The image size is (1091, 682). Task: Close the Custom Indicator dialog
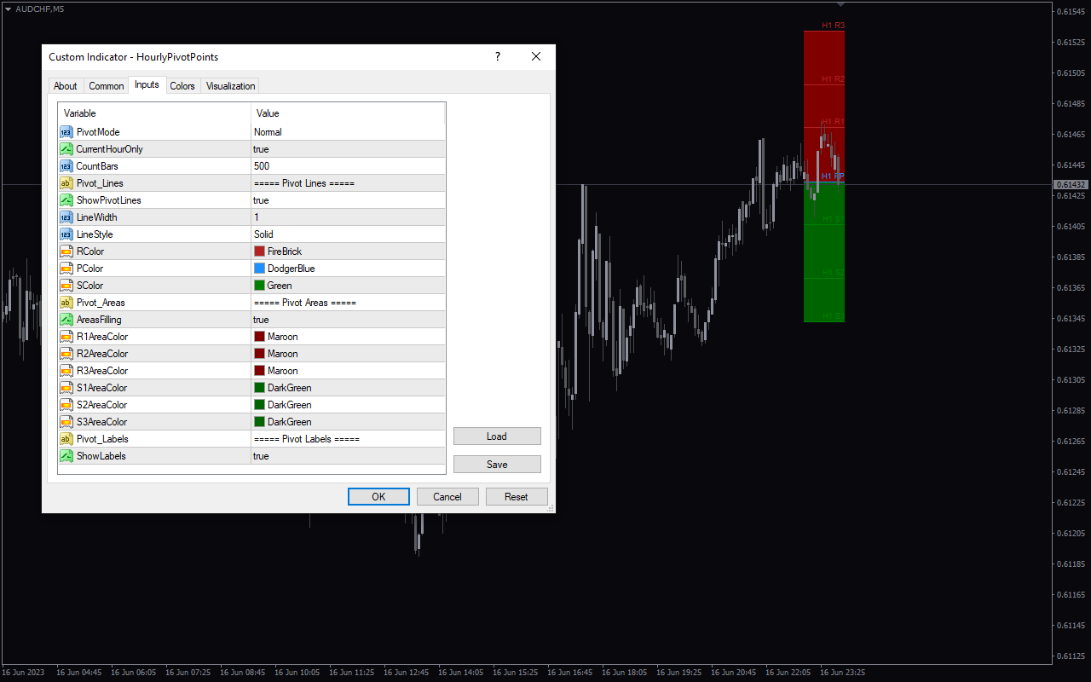tap(536, 57)
